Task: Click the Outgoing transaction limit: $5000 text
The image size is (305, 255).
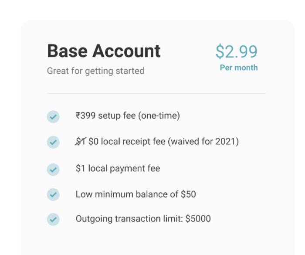Action: 143,219
